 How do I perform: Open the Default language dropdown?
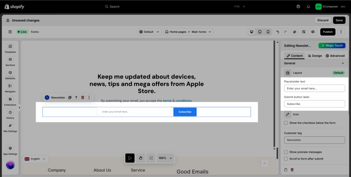(x=149, y=32)
